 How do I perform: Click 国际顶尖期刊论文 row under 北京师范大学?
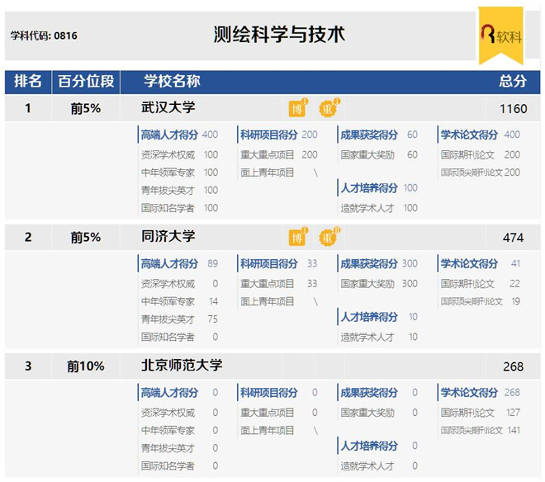pyautogui.click(x=481, y=431)
